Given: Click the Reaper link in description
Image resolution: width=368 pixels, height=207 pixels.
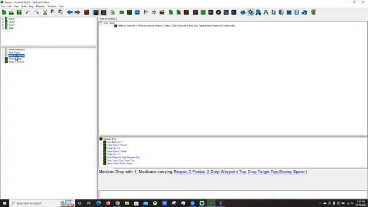Looking at the screenshot, I should pyautogui.click(x=180, y=172).
